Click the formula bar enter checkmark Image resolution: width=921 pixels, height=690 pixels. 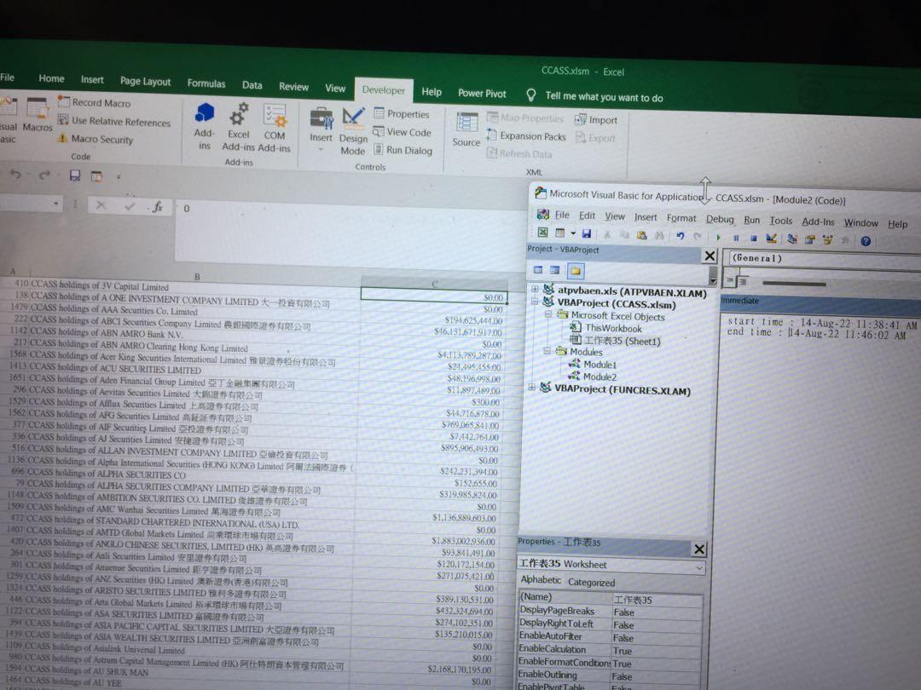click(x=130, y=205)
